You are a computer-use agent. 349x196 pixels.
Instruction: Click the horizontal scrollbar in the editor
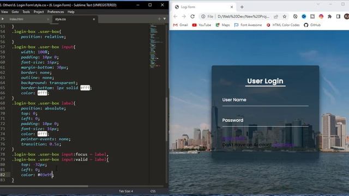click(x=44, y=186)
